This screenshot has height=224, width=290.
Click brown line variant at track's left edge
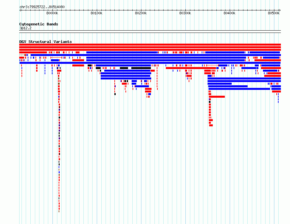(x=22, y=55)
